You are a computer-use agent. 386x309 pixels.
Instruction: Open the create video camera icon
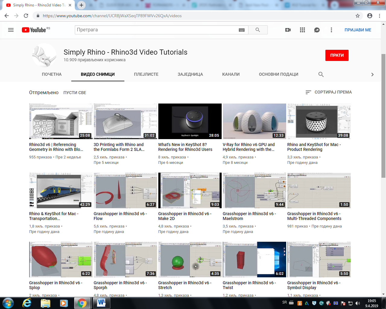pyautogui.click(x=288, y=30)
